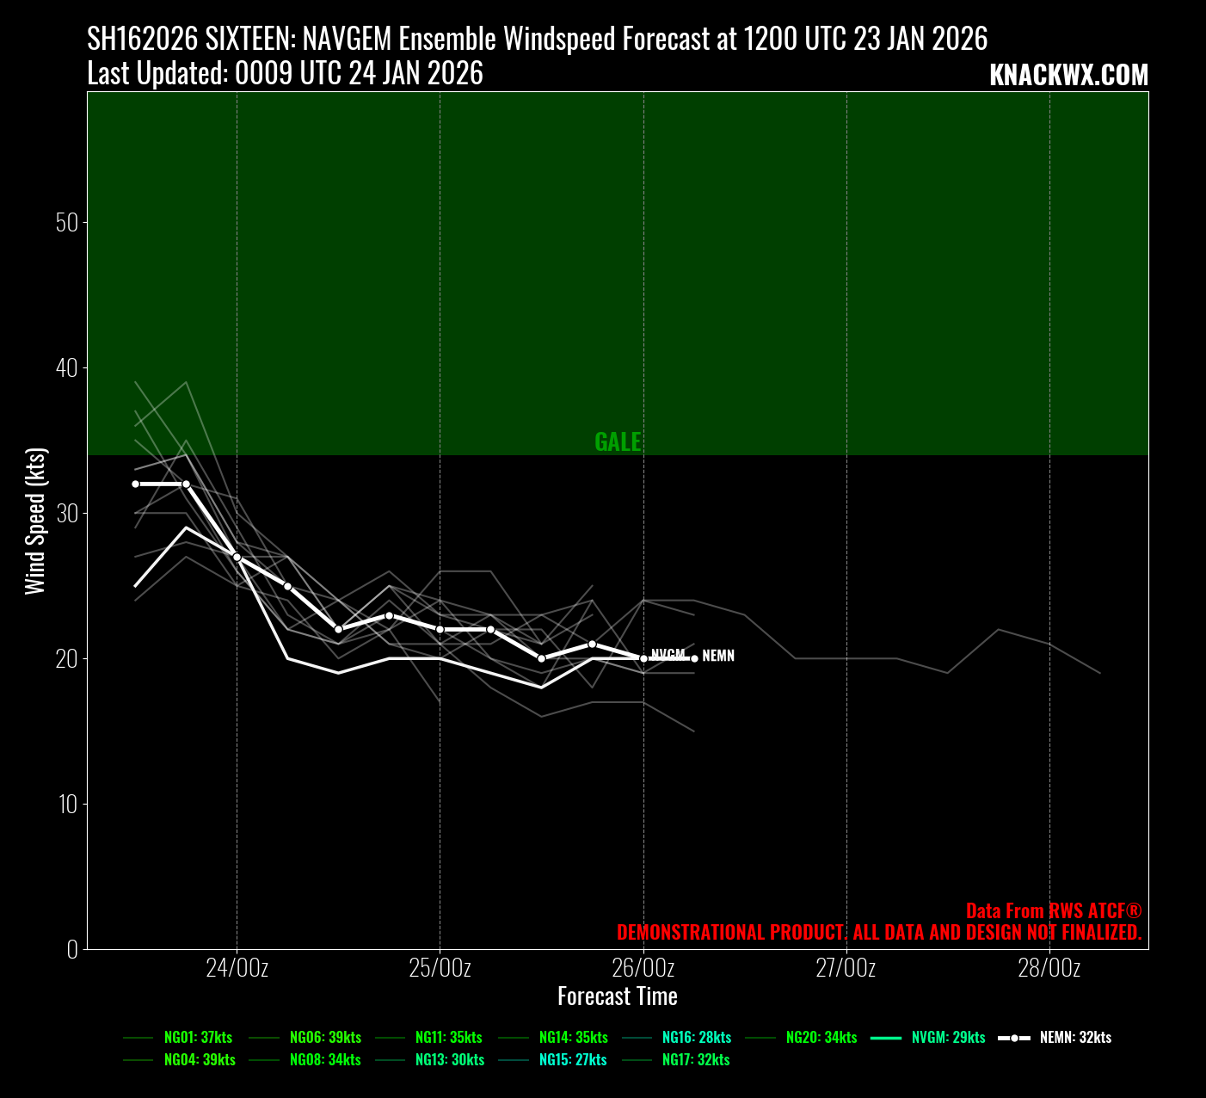Click the NVGM legend line swatch
The width and height of the screenshot is (1206, 1098).
[x=886, y=1039]
